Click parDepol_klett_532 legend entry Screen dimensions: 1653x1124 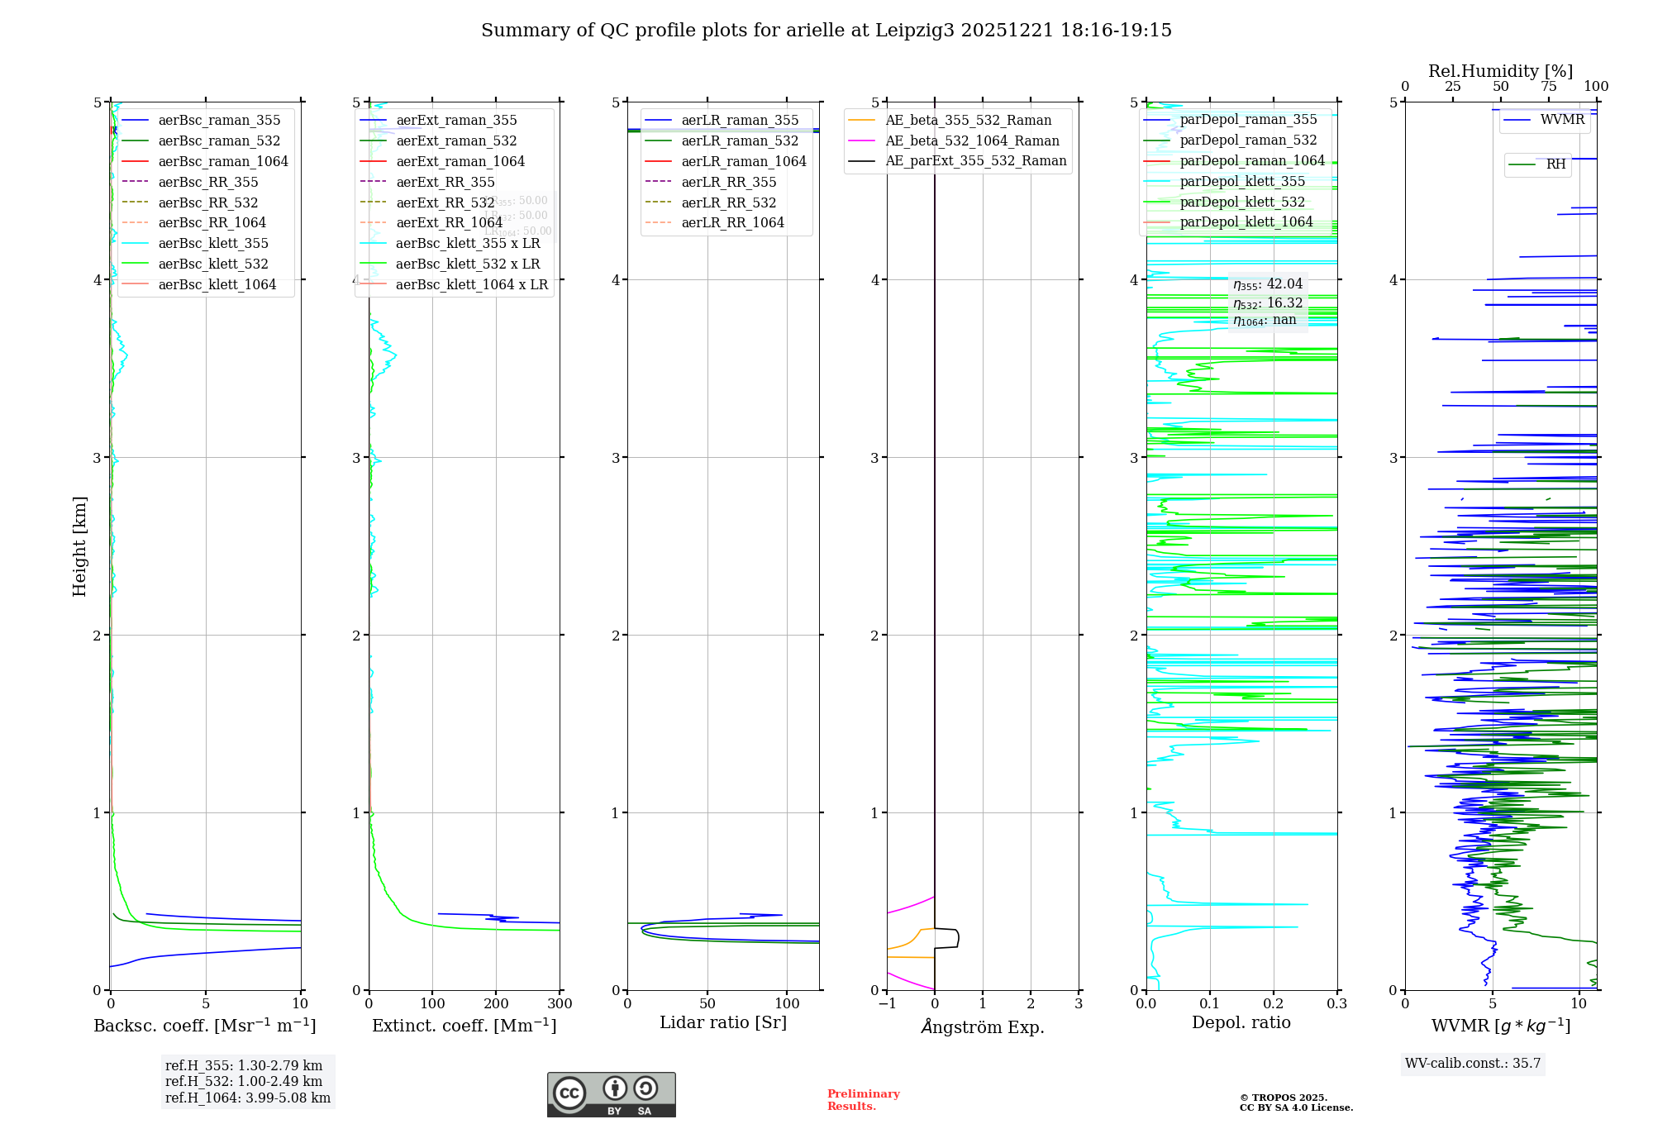coord(1241,202)
